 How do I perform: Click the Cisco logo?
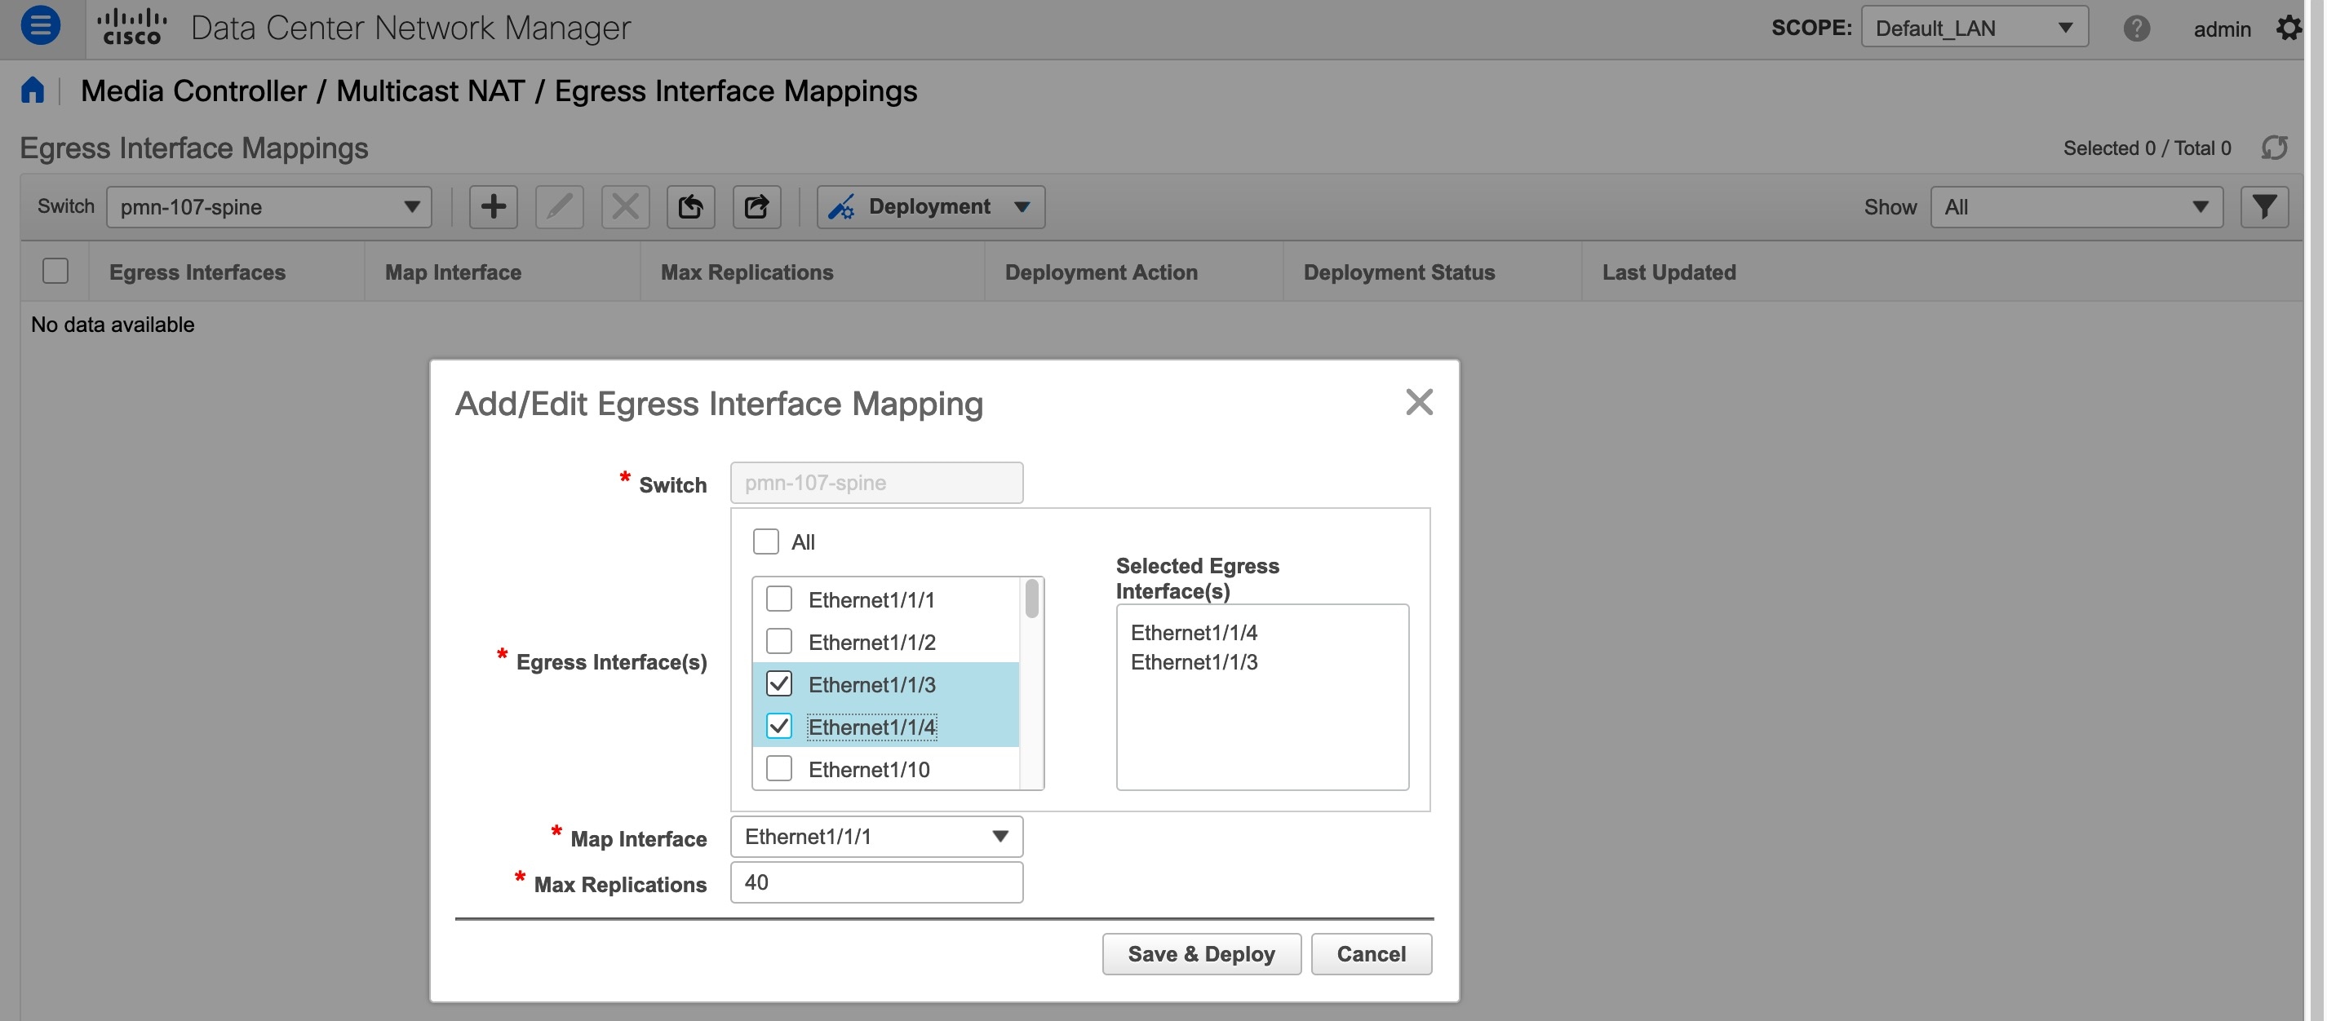(x=132, y=26)
